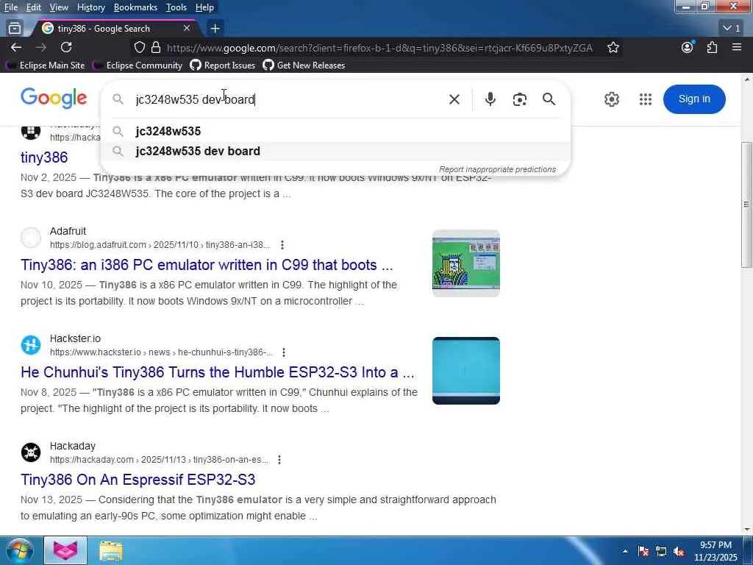Select jc3248w535 dev board suggestion
753x565 pixels.
[x=335, y=152]
